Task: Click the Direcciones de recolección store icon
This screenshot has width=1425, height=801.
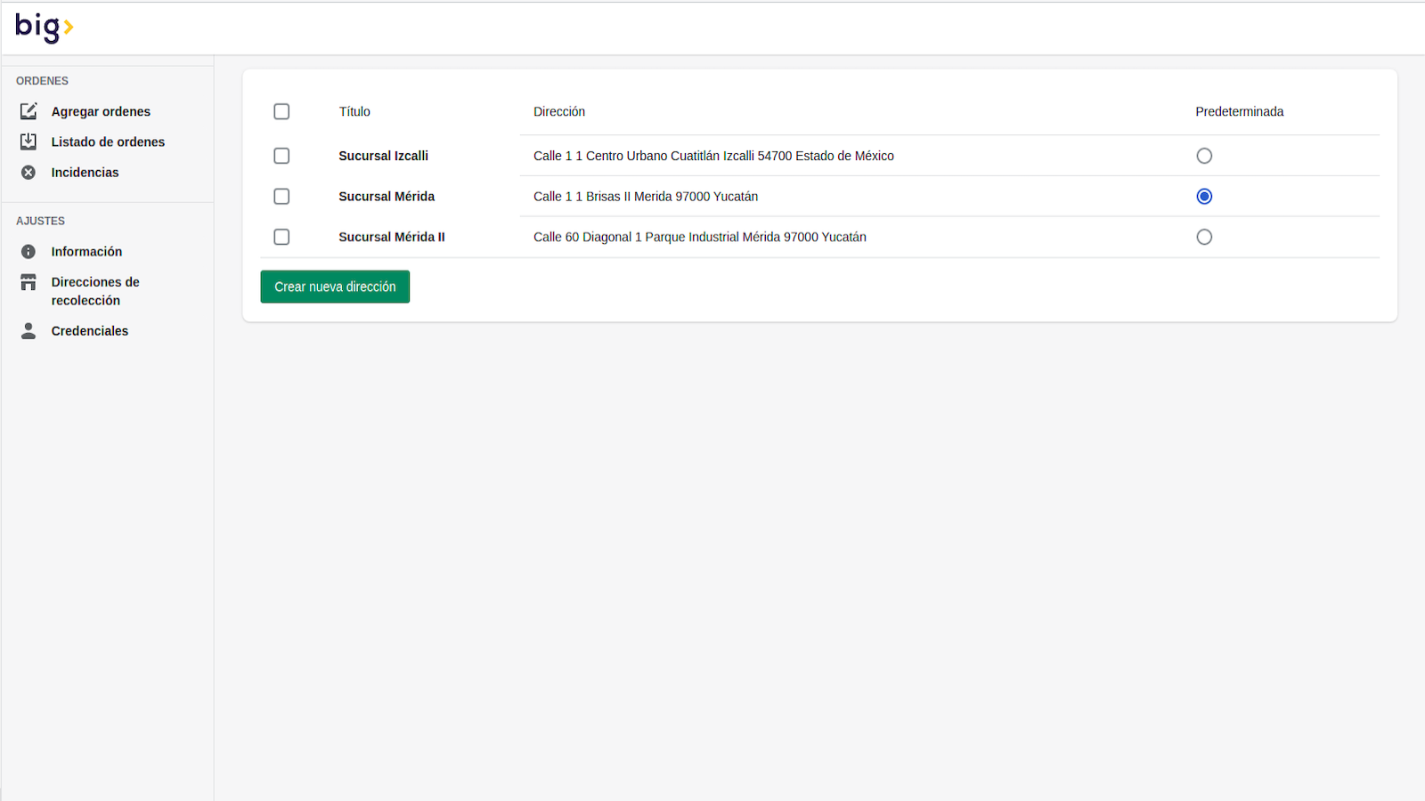Action: 28,282
